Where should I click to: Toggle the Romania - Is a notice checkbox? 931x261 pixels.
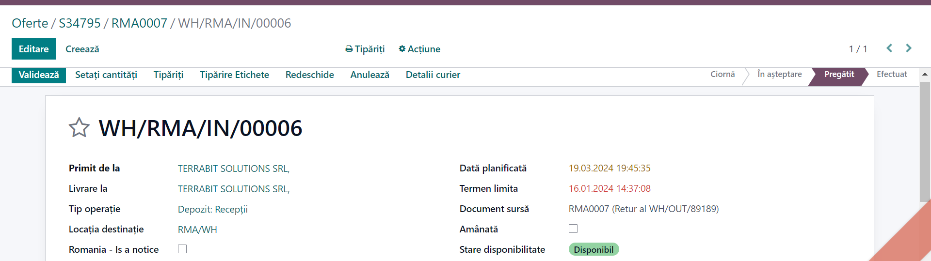click(x=182, y=249)
